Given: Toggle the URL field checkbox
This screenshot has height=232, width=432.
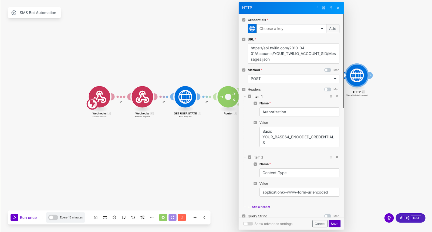Looking at the screenshot, I should 244,39.
